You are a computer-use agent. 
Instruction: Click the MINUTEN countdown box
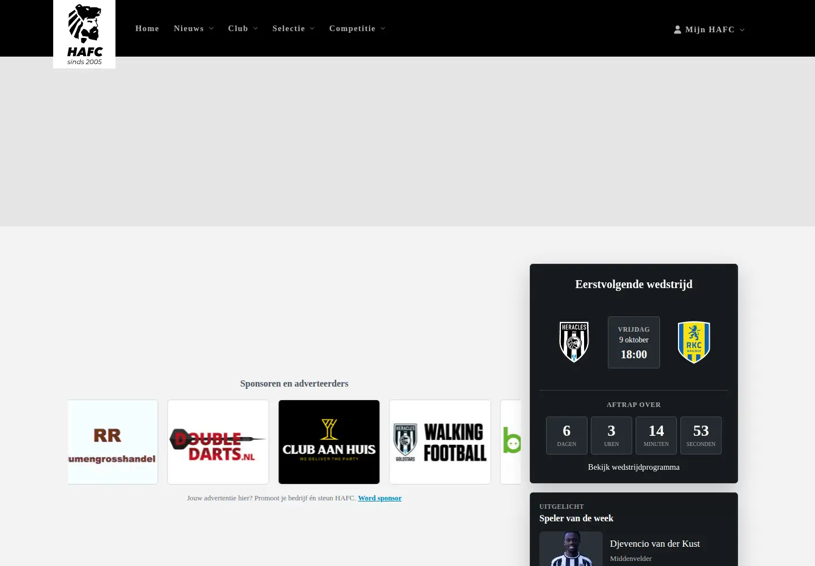656,435
